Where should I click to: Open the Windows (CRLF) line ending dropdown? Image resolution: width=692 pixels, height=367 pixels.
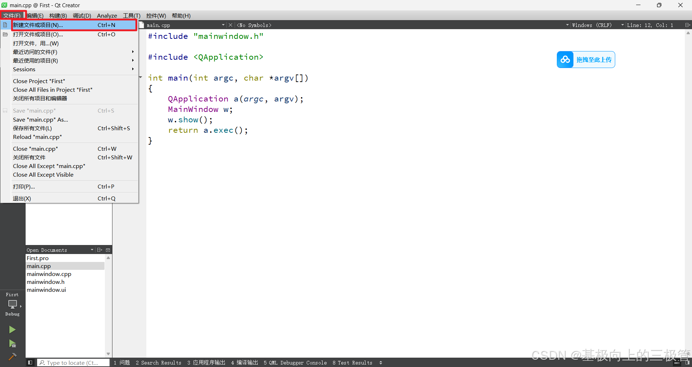pyautogui.click(x=622, y=25)
